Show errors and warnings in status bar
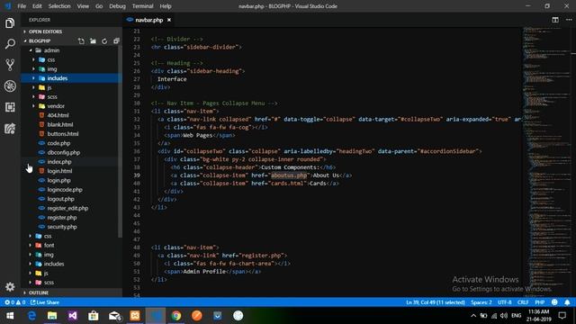The image size is (576, 324). pyautogui.click(x=15, y=302)
